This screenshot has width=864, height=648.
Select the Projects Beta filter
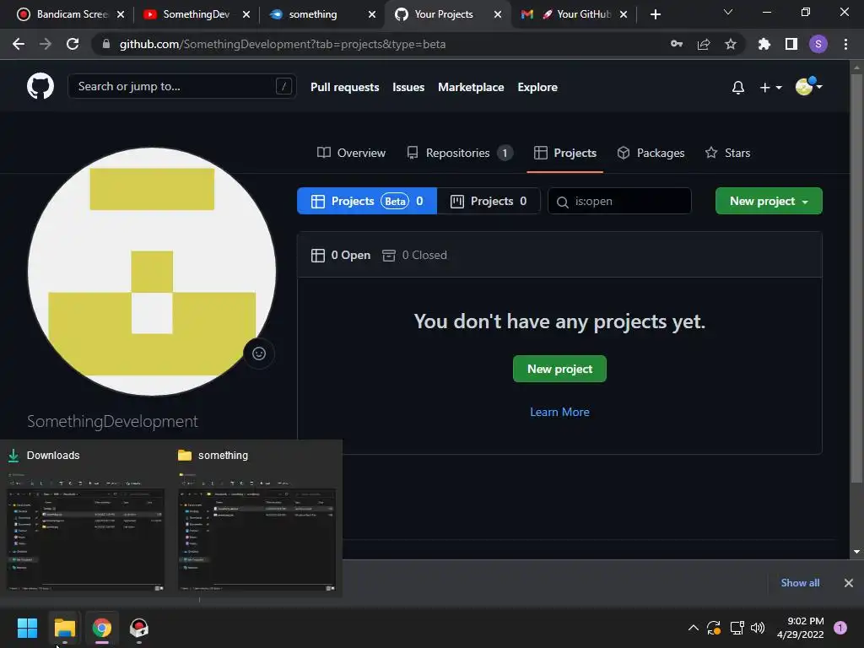pos(367,201)
